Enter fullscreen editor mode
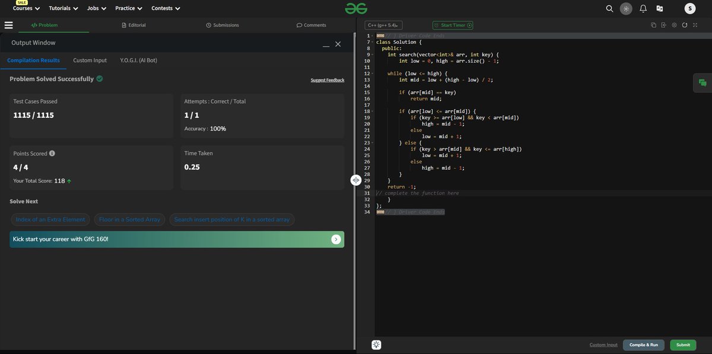Image resolution: width=712 pixels, height=354 pixels. (695, 25)
